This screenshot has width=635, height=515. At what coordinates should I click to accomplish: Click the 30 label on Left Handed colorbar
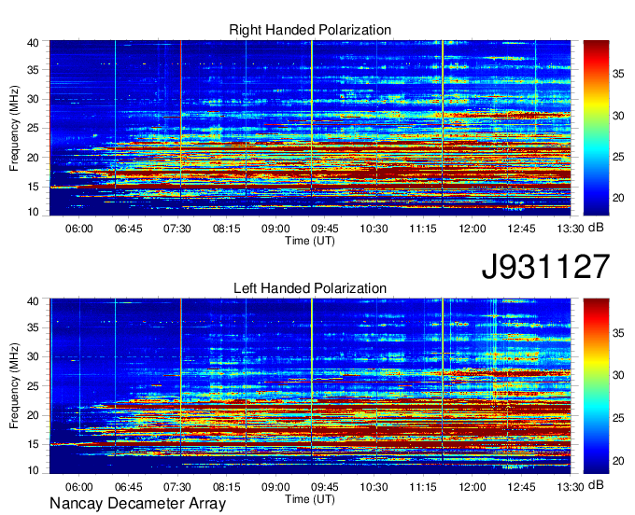click(x=618, y=375)
